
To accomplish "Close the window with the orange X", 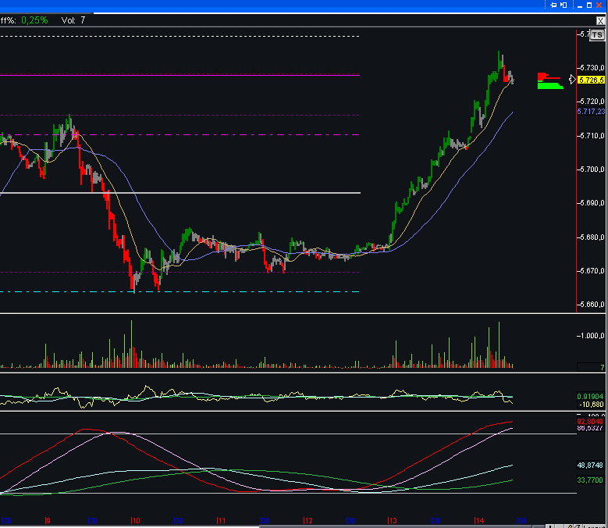I will [x=599, y=5].
